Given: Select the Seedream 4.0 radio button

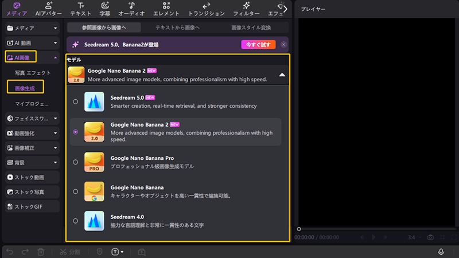Looking at the screenshot, I should [x=76, y=221].
